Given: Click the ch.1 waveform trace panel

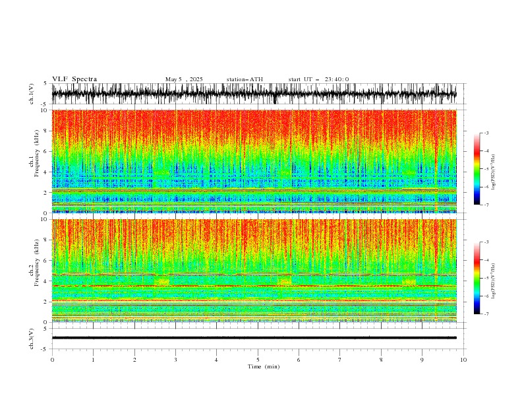Looking at the screenshot, I should coord(254,94).
